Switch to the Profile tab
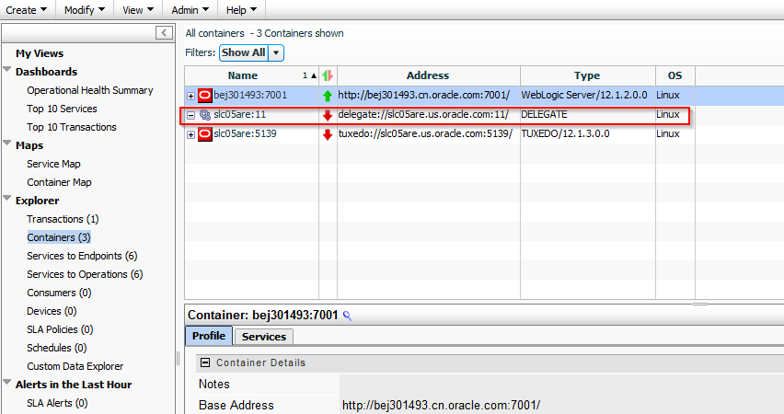784x414 pixels. point(209,336)
